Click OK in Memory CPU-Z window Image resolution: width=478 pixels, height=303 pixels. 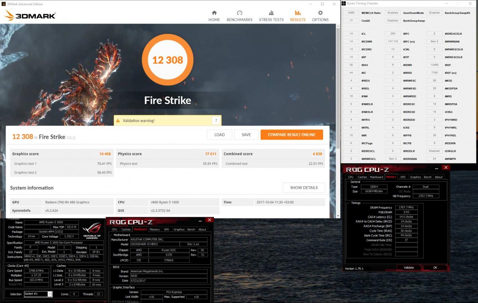click(x=435, y=268)
